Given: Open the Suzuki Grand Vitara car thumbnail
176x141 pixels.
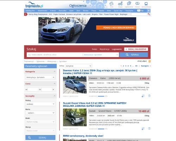Looking at the screenshot, I should click(x=75, y=117).
